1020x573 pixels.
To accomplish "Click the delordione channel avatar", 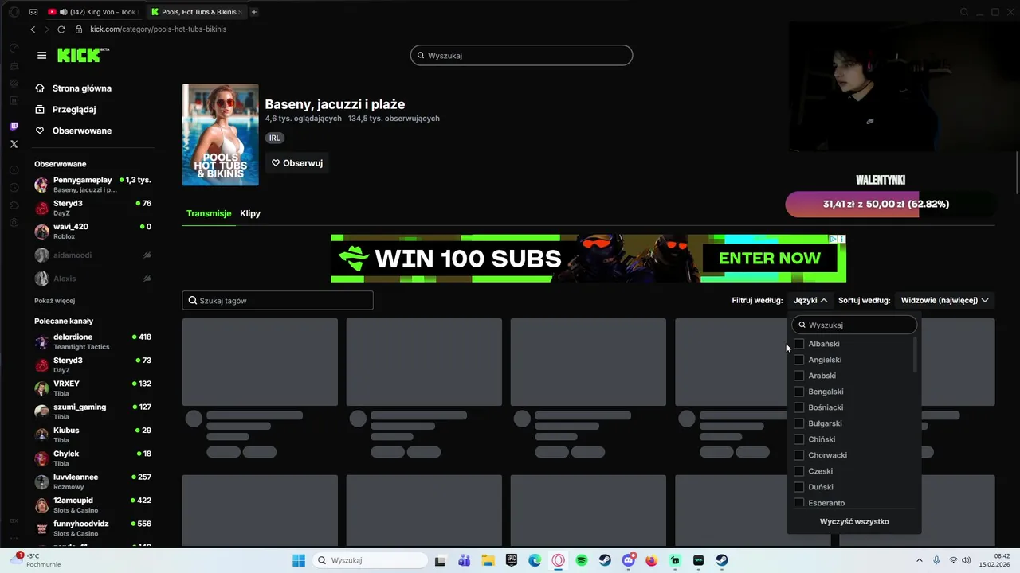I will [x=41, y=342].
